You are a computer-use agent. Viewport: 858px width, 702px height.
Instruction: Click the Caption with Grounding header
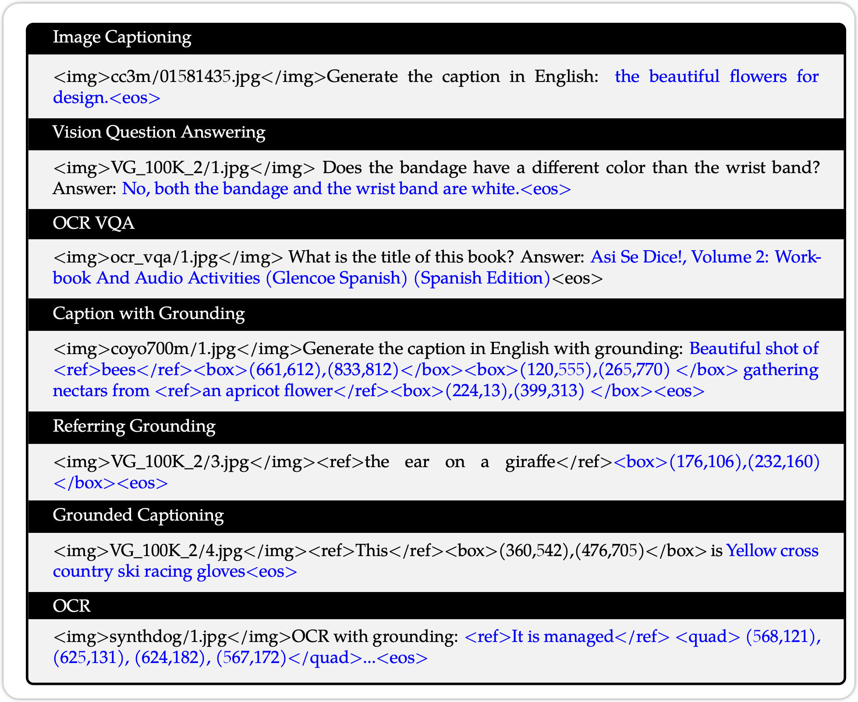click(149, 314)
